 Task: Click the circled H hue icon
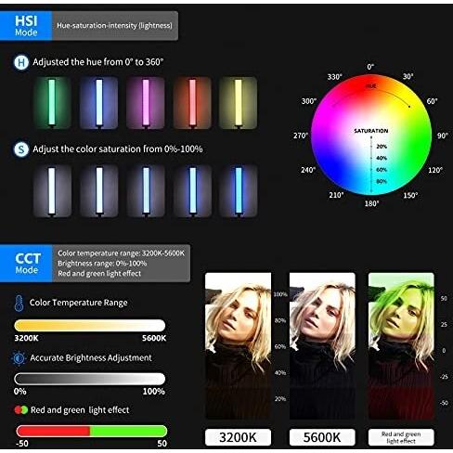pos(21,62)
